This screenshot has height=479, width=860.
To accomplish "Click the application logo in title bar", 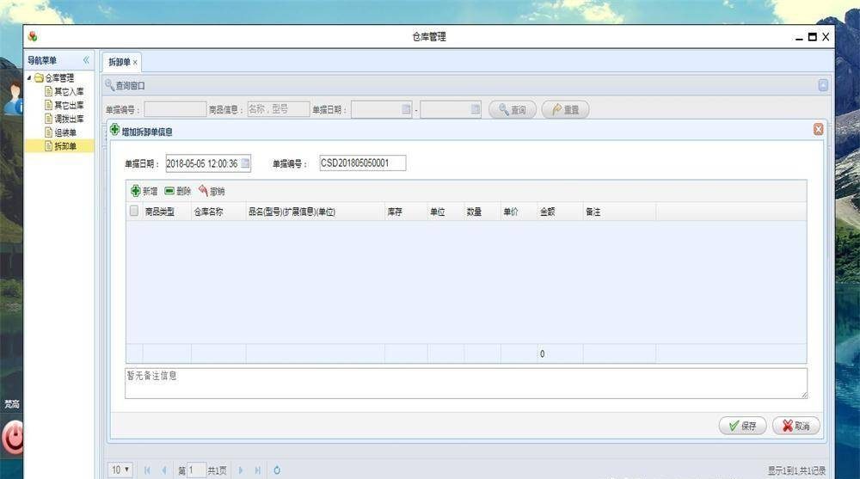I will (x=33, y=36).
